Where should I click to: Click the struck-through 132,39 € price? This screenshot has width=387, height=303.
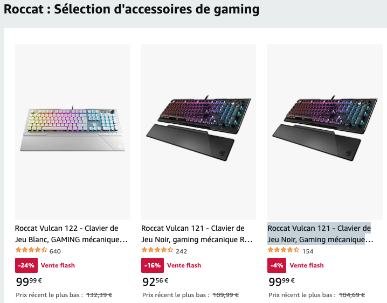point(99,295)
